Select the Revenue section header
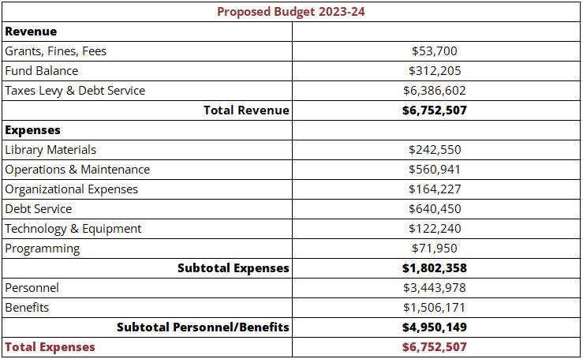 click(31, 32)
